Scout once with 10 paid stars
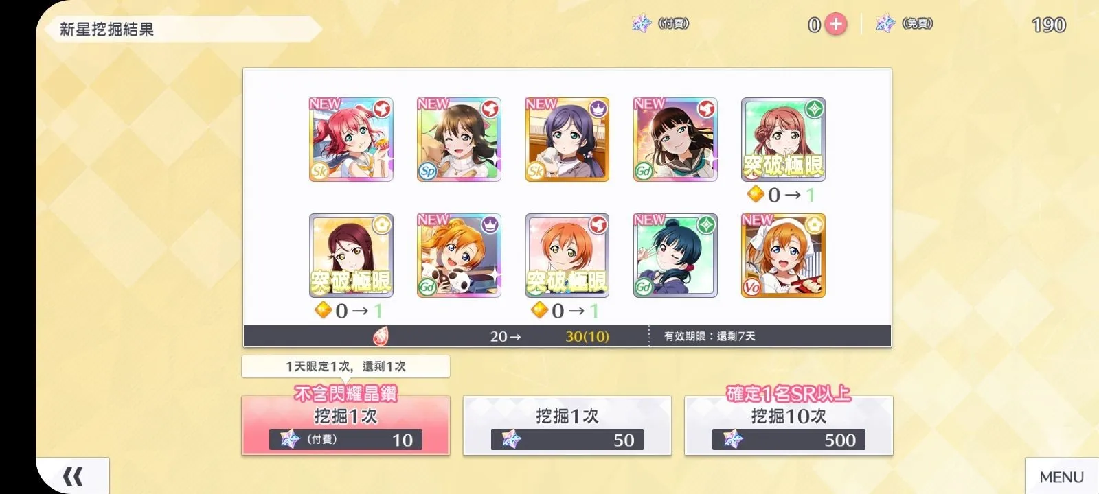 345,425
